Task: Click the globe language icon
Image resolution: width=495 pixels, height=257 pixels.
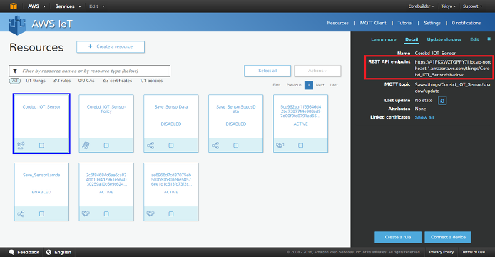Action: [x=49, y=252]
